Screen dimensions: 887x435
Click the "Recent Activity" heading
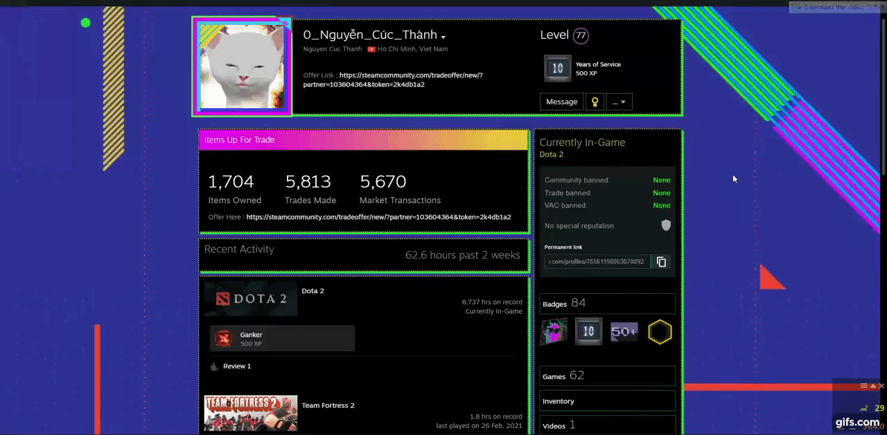pyautogui.click(x=239, y=249)
